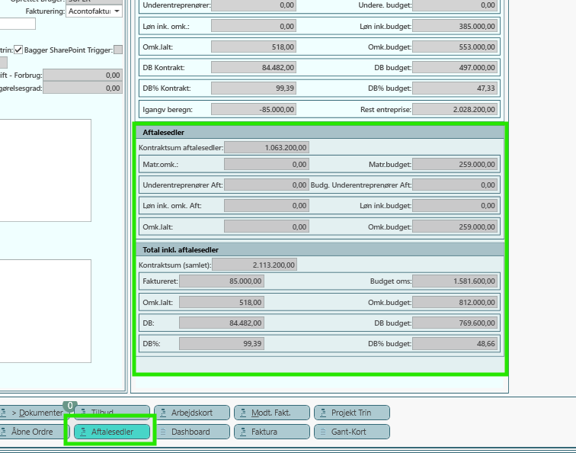The width and height of the screenshot is (576, 453).
Task: Select the Budg. Underentreprenører Aft field
Action: click(455, 185)
